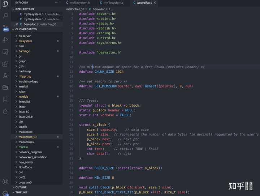Expand the incubator-brpc folder
260x196 pixels.
37,81
